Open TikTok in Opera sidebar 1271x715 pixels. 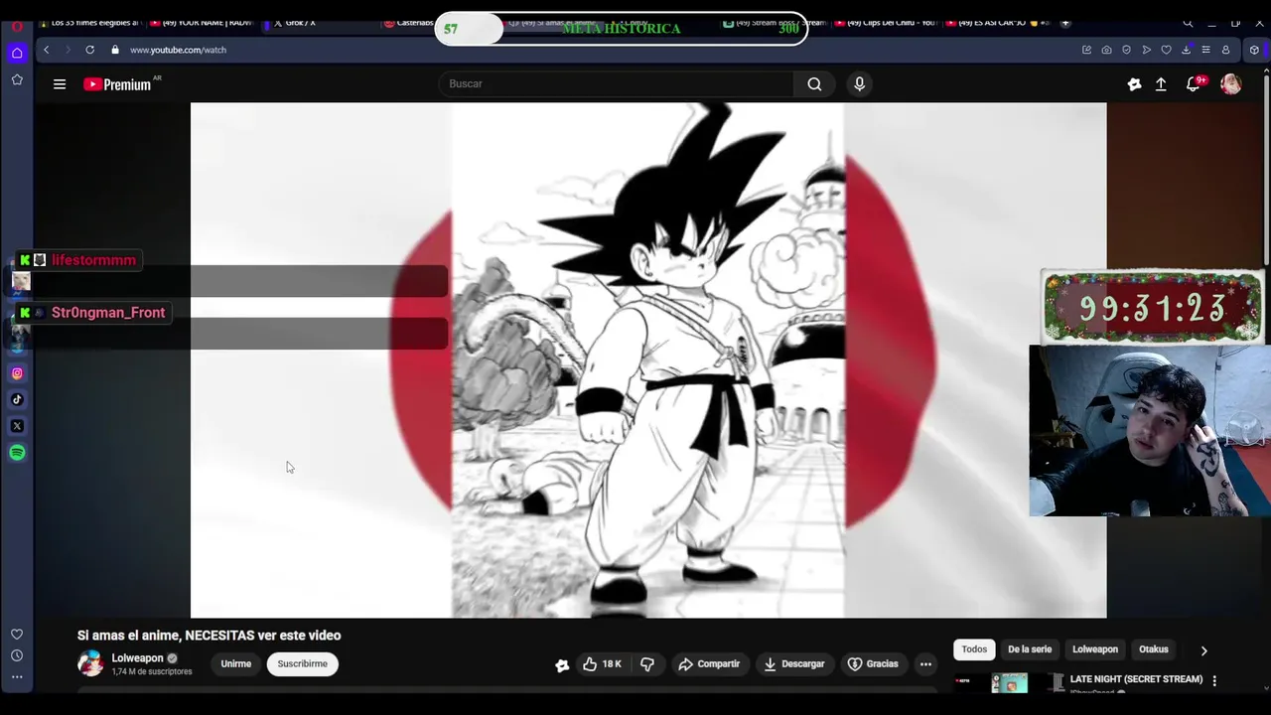(x=17, y=399)
